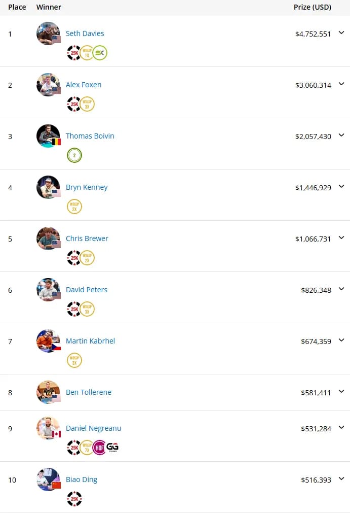Screen dimensions: 350x513
Task: Click Bryn Kenney's avatar photo
Action: [48, 187]
